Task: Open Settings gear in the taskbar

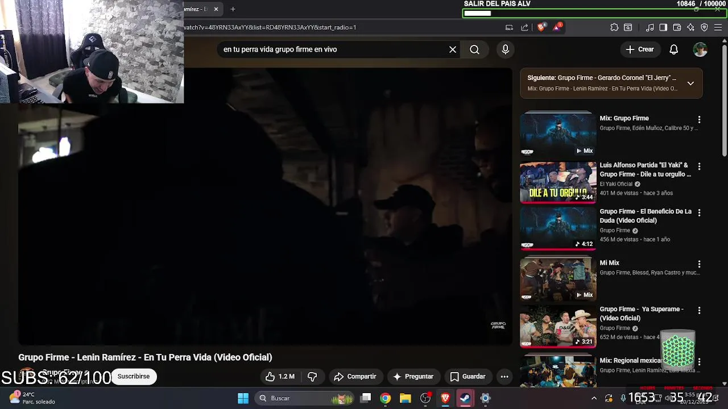Action: pos(485,398)
